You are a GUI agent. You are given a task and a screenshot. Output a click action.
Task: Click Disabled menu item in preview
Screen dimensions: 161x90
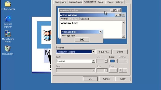click(74, 19)
